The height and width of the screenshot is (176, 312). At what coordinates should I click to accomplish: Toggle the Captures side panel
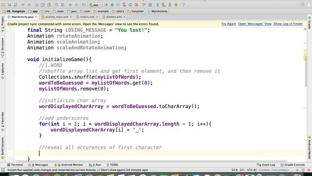pyautogui.click(x=2, y=71)
